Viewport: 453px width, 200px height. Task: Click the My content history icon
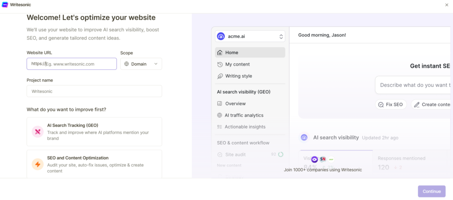coord(220,64)
